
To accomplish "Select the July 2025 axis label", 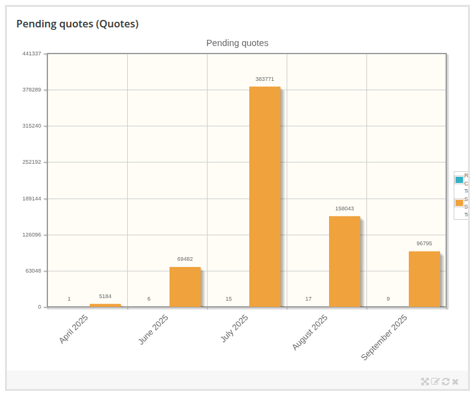I will point(234,328).
